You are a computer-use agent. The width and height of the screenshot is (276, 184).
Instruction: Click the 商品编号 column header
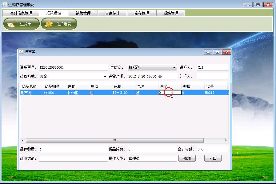(x=54, y=86)
